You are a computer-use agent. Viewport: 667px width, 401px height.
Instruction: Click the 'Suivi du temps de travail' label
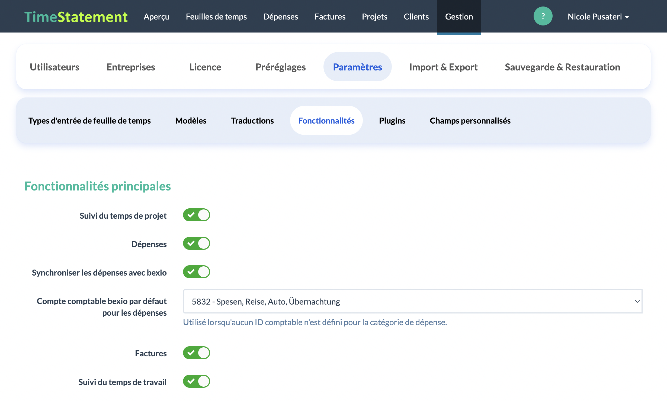coord(123,382)
